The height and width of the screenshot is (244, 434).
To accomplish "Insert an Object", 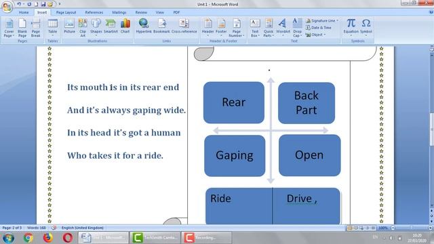I will [x=316, y=35].
